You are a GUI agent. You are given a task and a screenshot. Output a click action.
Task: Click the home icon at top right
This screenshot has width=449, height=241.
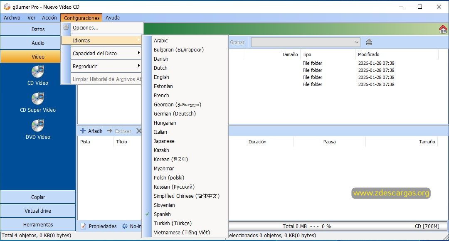(x=443, y=29)
